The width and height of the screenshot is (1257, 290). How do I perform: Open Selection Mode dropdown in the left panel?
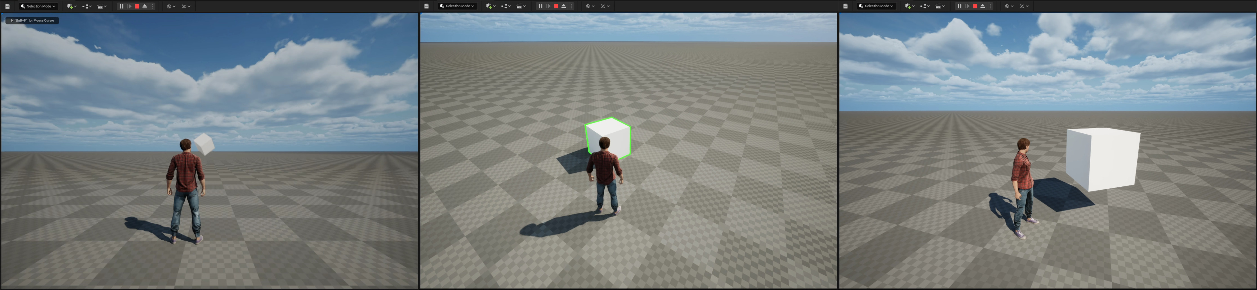[x=39, y=6]
